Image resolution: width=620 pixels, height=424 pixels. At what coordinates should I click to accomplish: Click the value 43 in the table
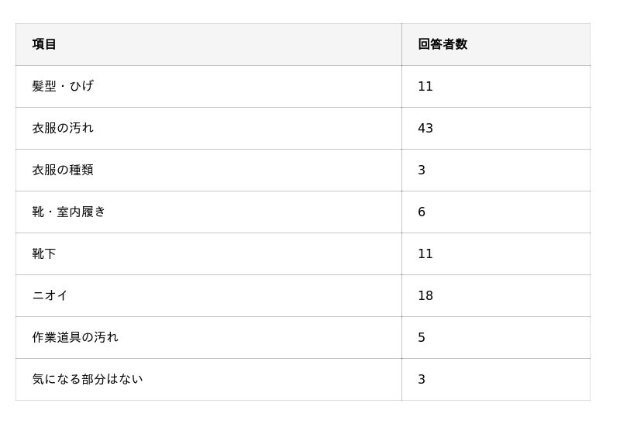point(425,128)
